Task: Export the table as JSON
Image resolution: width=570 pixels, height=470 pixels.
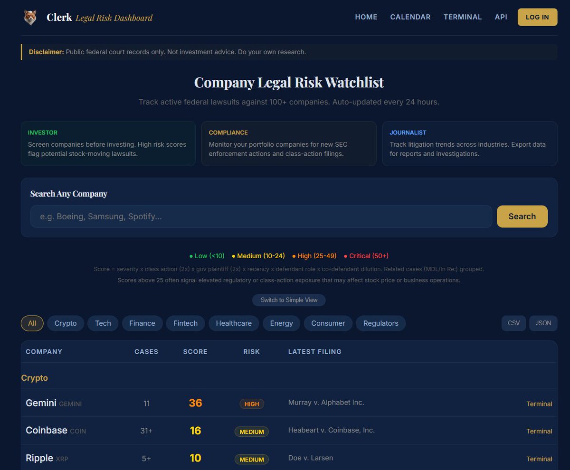Action: click(x=543, y=323)
